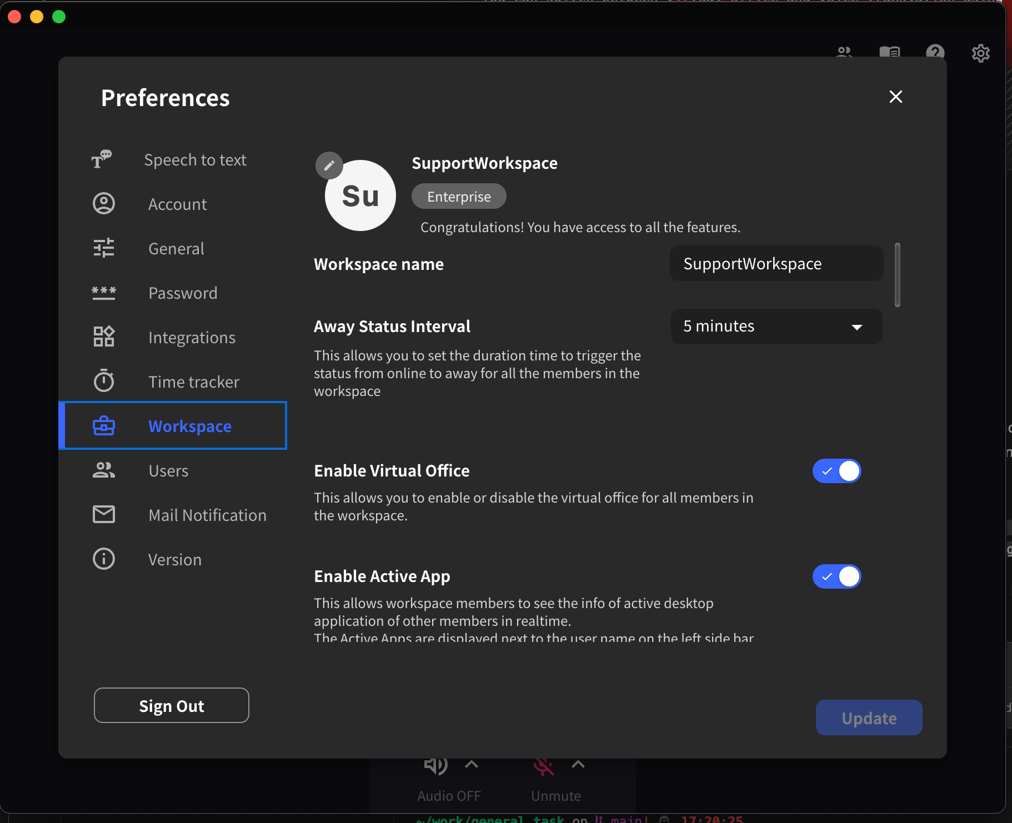Select the Account section icon
This screenshot has width=1012, height=823.
point(104,204)
